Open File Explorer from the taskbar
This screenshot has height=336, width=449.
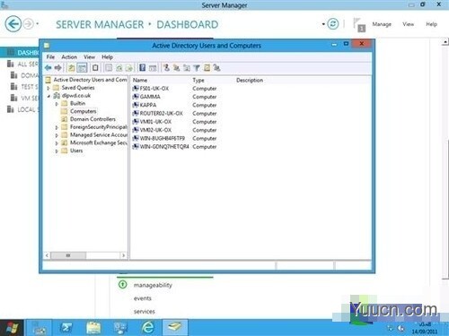pos(93,328)
